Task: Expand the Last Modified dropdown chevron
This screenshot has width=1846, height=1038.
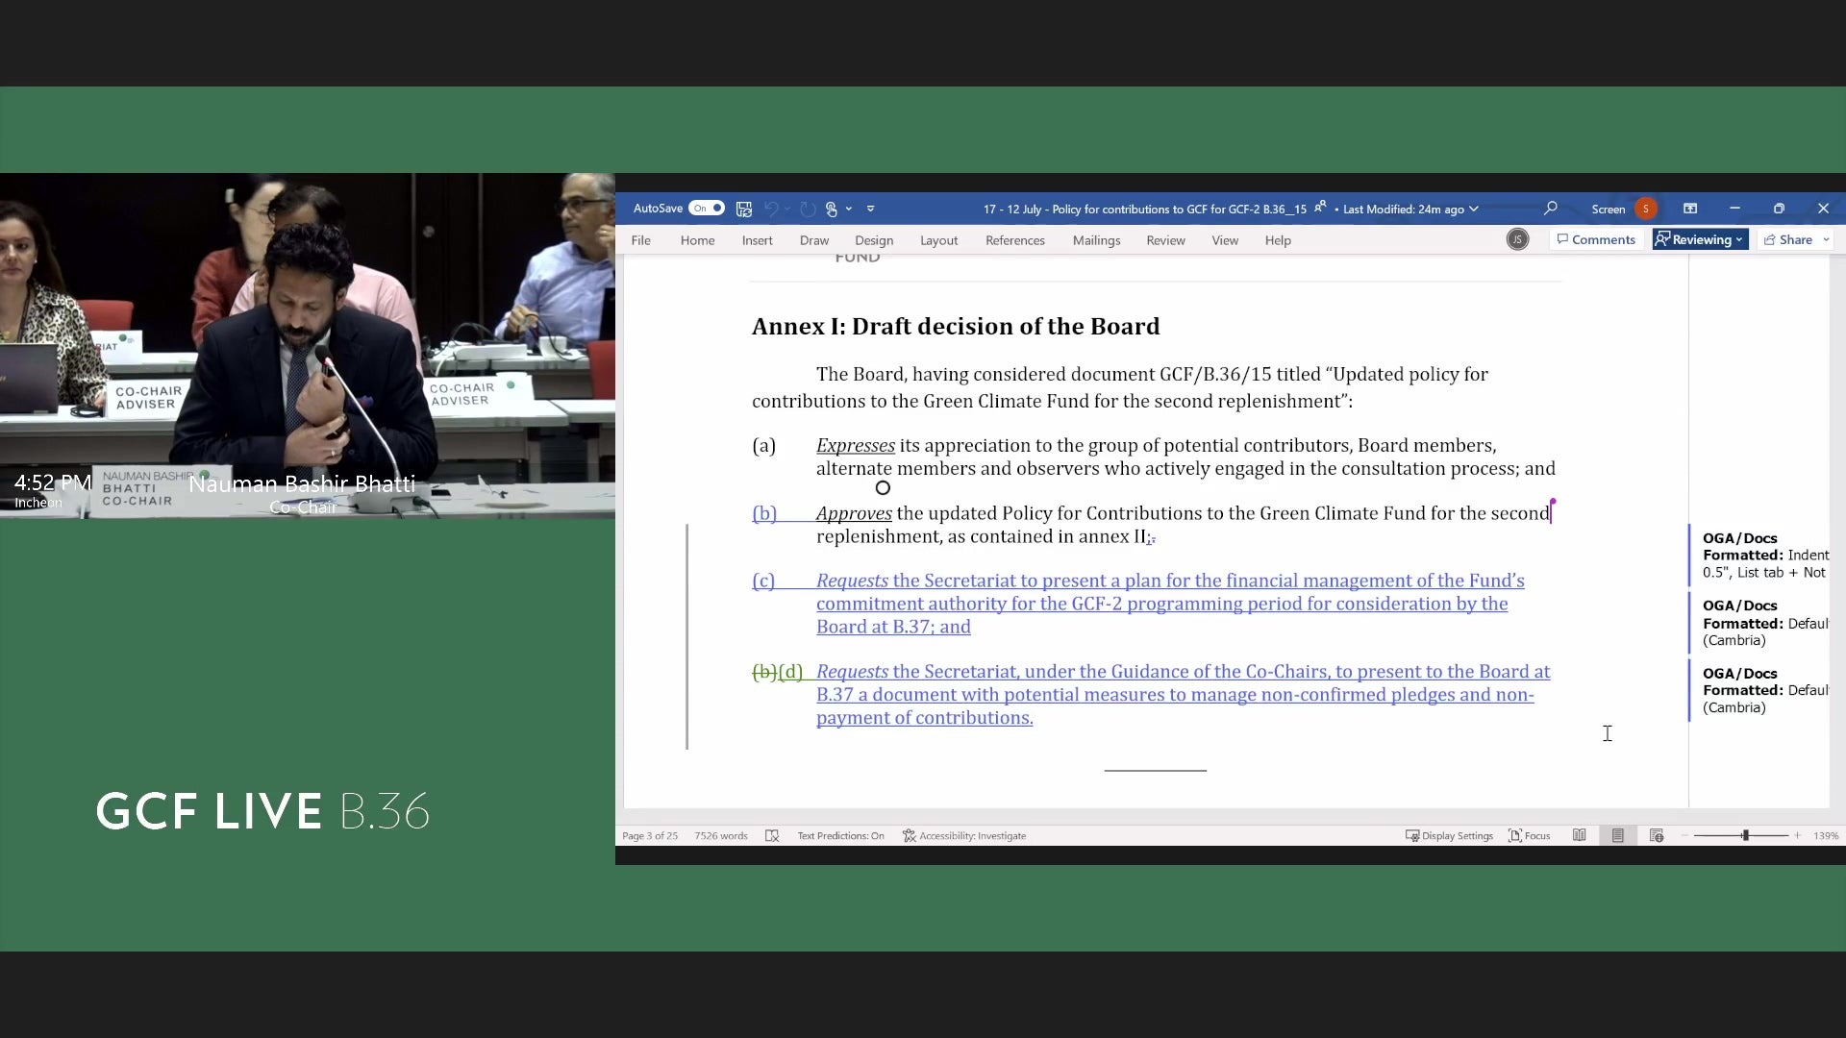Action: [1474, 209]
